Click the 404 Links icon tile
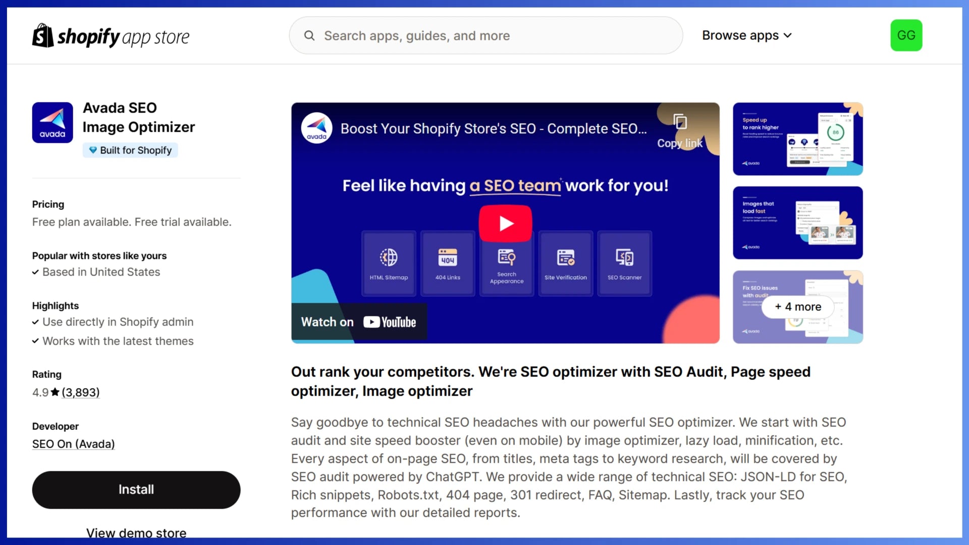Image resolution: width=969 pixels, height=545 pixels. [x=448, y=263]
